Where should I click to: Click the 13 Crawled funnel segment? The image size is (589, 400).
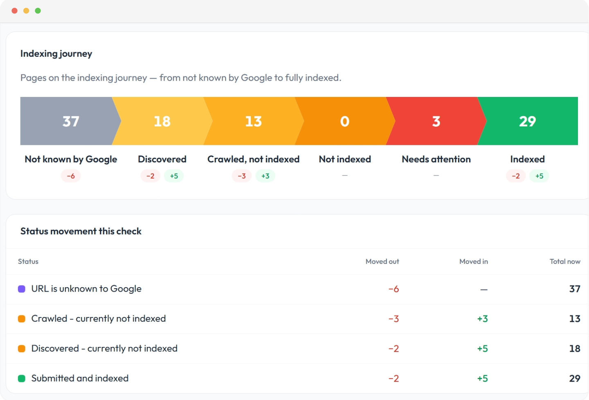click(x=253, y=121)
